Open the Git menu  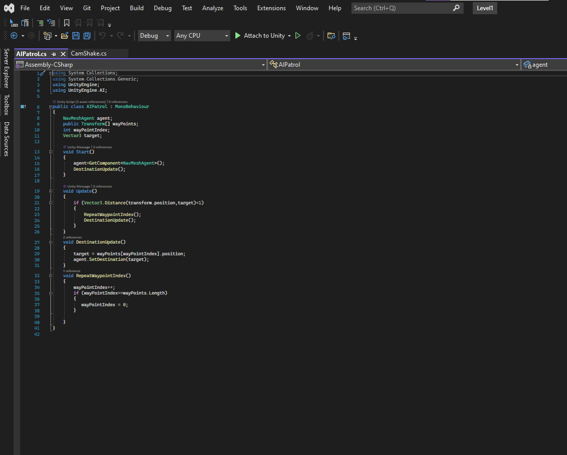click(87, 8)
